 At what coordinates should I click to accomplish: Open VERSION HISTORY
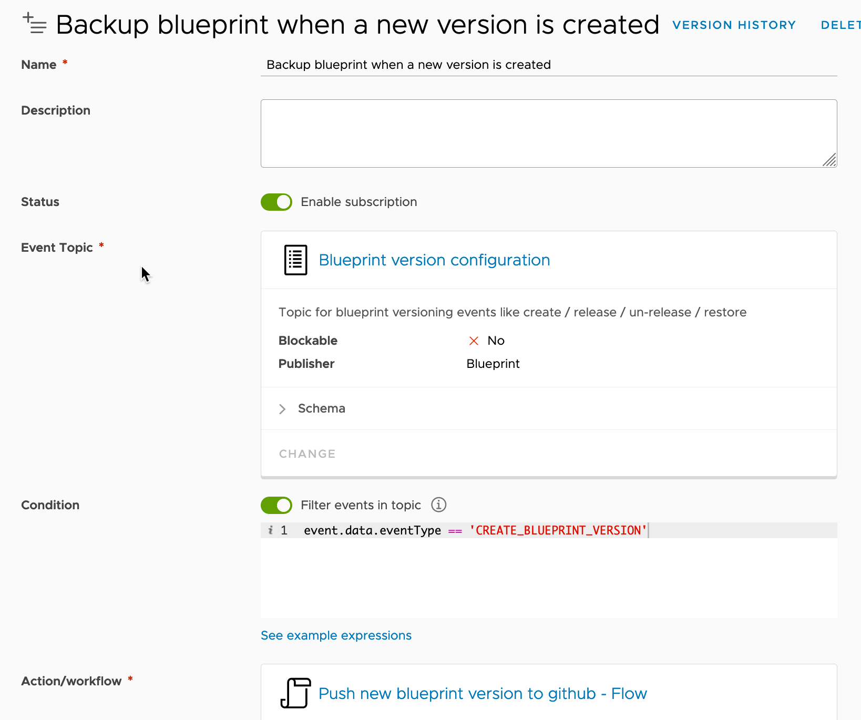734,25
